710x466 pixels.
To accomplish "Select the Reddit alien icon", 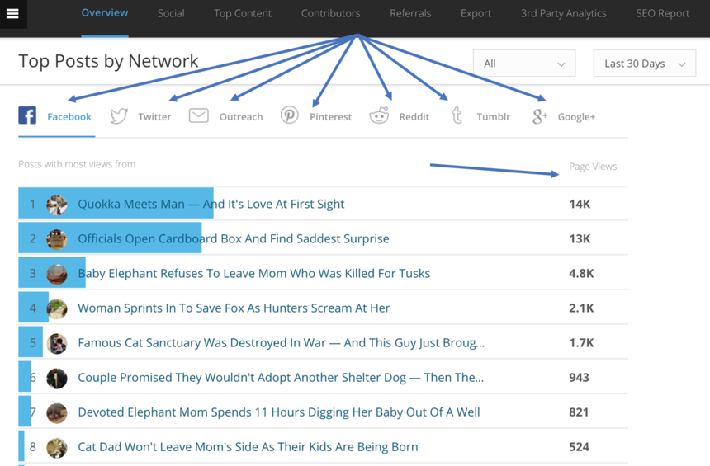I will point(379,115).
